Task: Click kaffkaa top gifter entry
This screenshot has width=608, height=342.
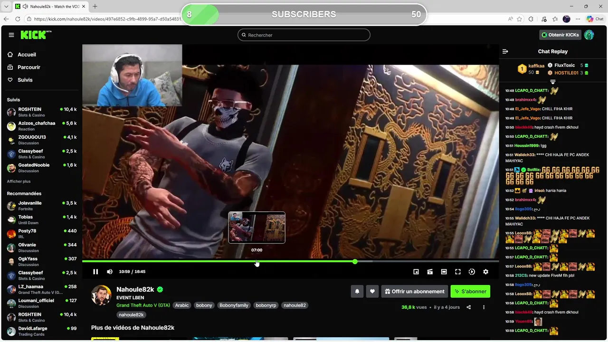Action: coord(532,69)
